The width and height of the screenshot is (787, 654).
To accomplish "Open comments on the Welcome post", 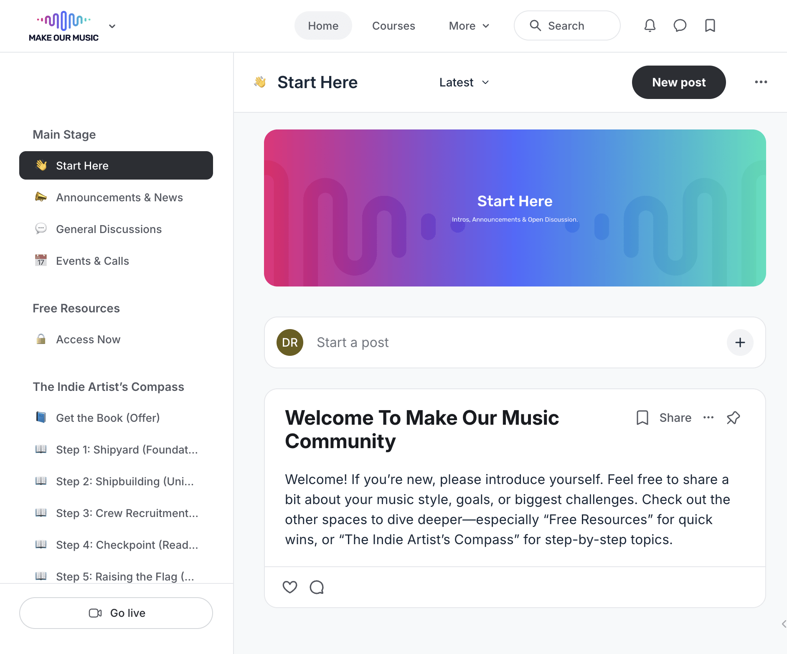I will pos(317,587).
